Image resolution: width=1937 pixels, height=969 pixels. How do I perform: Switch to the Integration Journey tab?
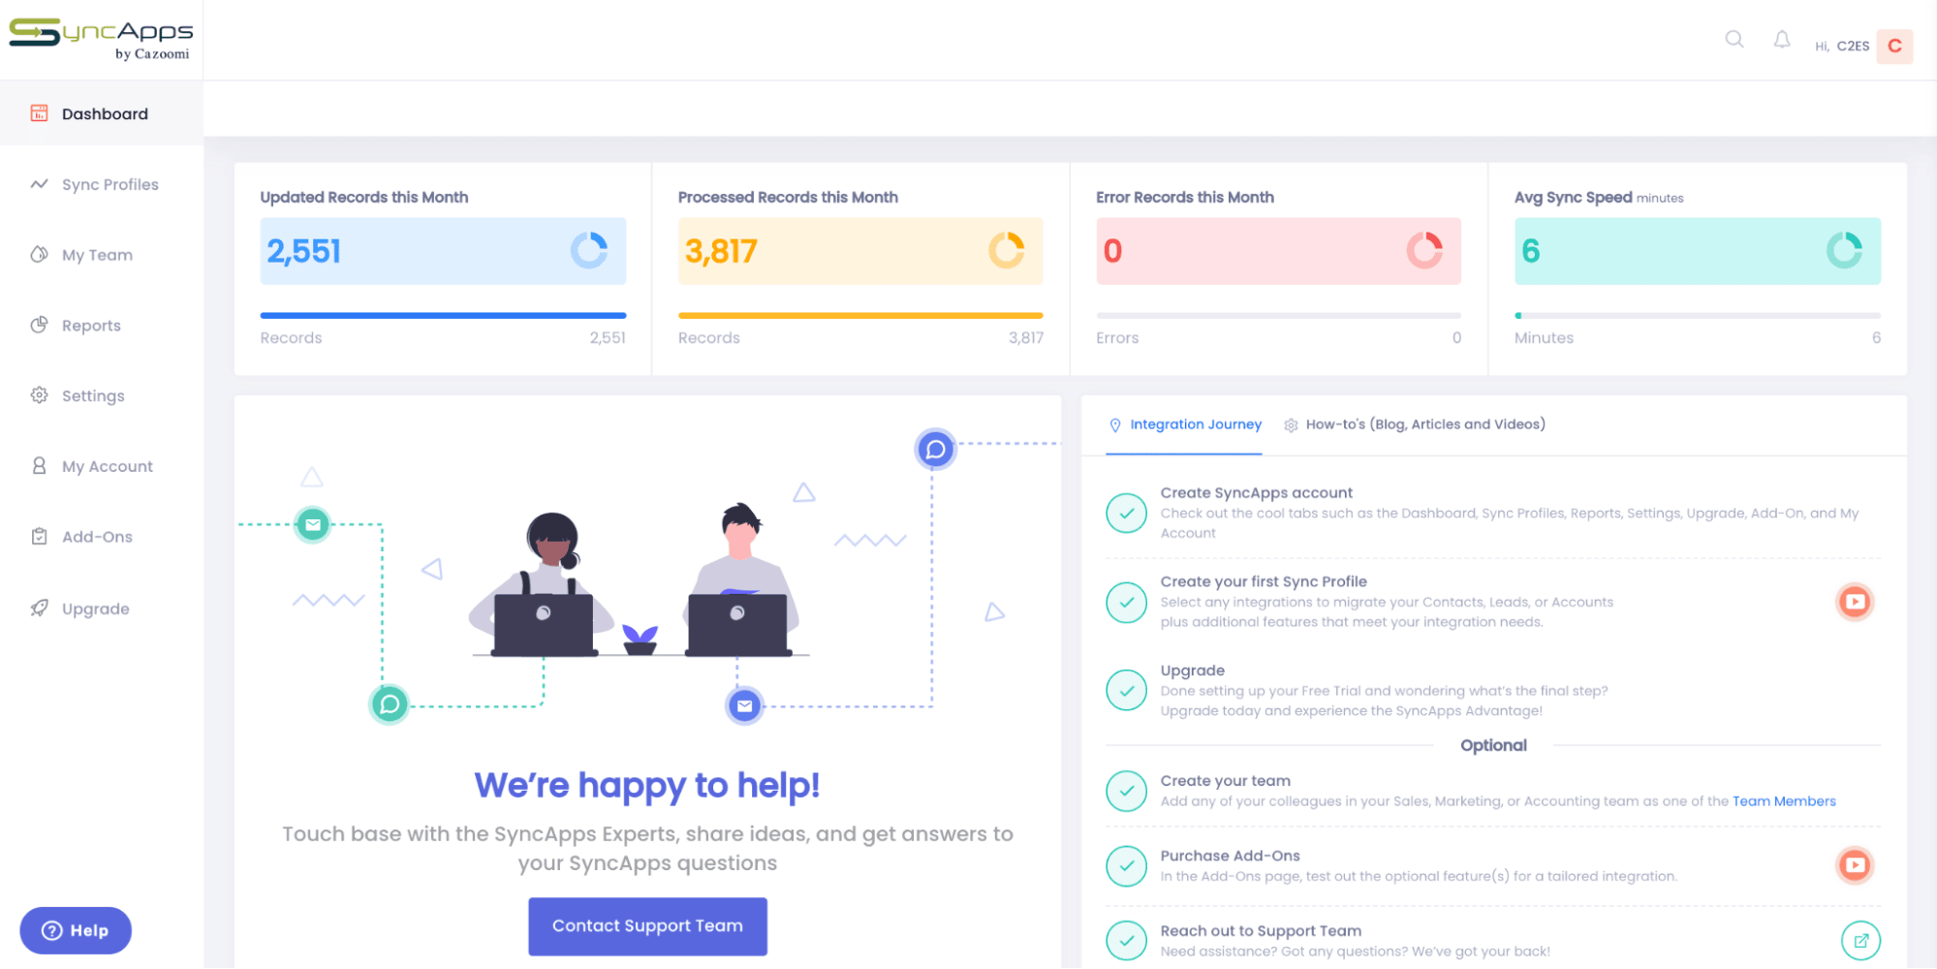pos(1184,424)
